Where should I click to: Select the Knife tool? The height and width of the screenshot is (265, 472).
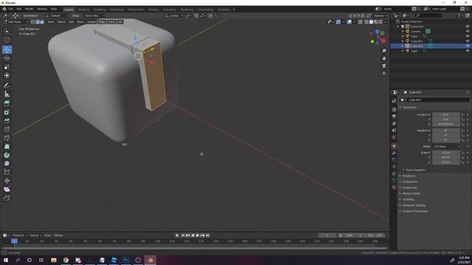[7, 138]
